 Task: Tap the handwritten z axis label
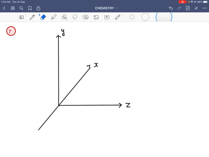click(x=128, y=105)
